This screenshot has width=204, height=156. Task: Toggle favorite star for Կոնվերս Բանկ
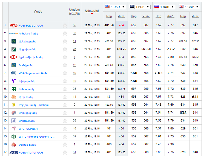click(x=65, y=33)
